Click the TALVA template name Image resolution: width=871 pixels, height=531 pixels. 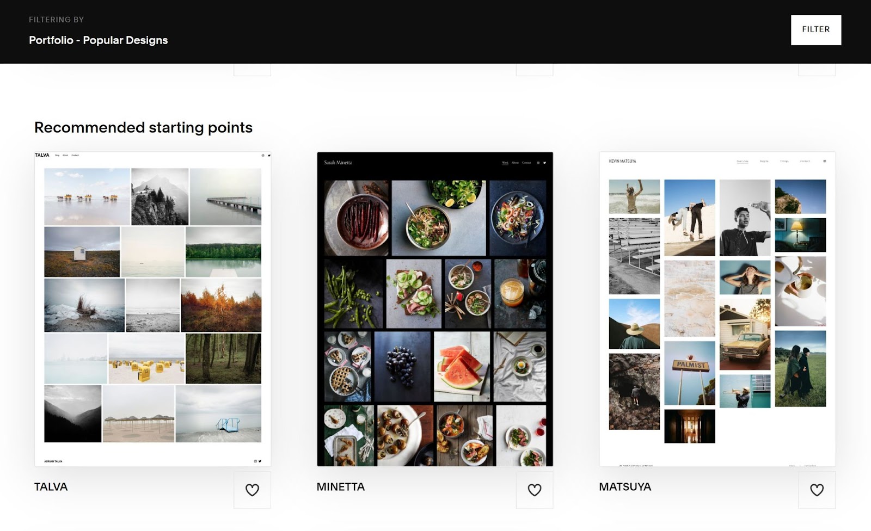pyautogui.click(x=51, y=487)
